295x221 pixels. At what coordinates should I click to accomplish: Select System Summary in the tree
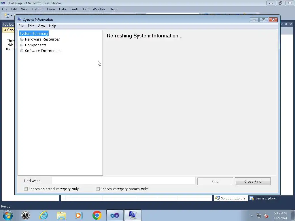[34, 33]
